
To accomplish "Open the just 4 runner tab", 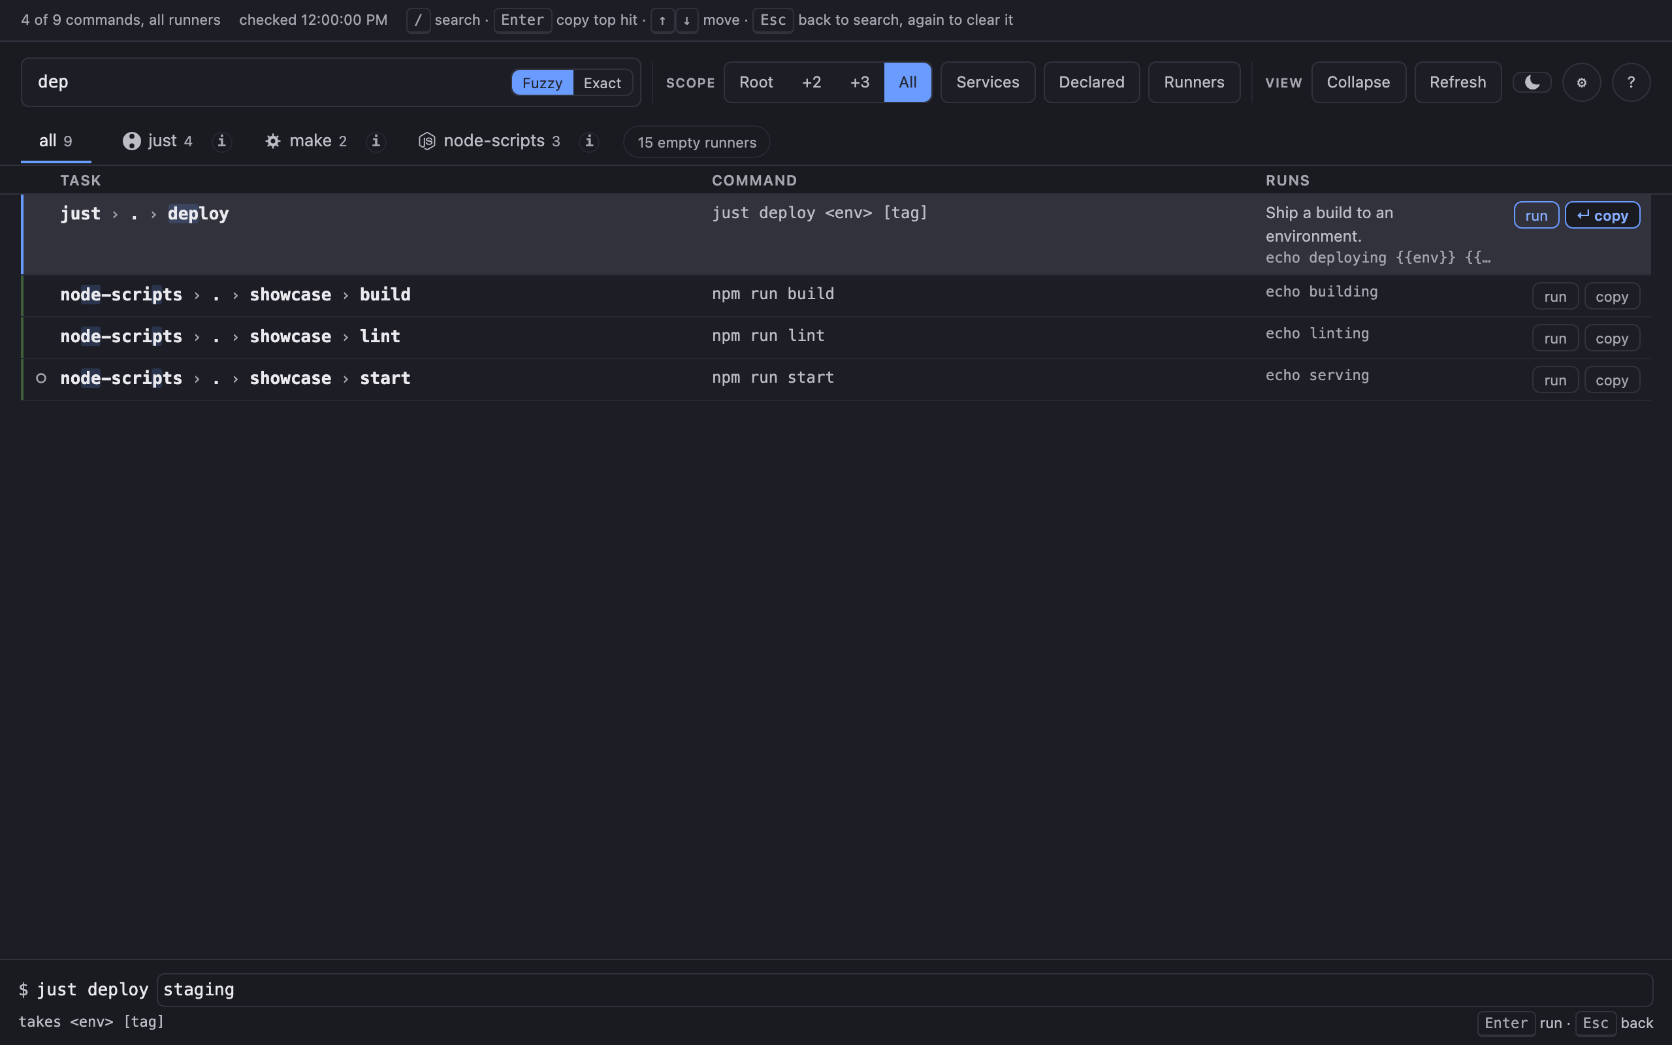I will tap(157, 141).
